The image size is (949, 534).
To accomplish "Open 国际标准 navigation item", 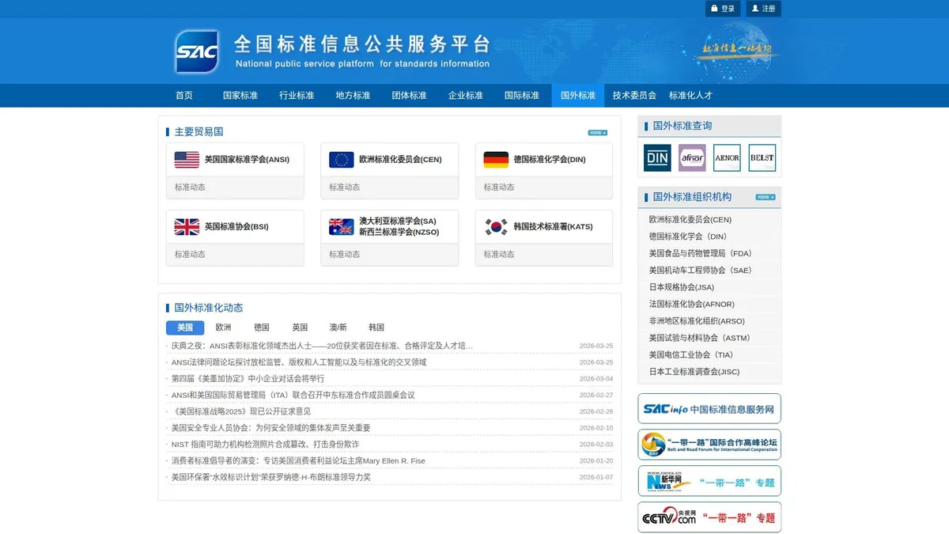I will click(x=522, y=96).
